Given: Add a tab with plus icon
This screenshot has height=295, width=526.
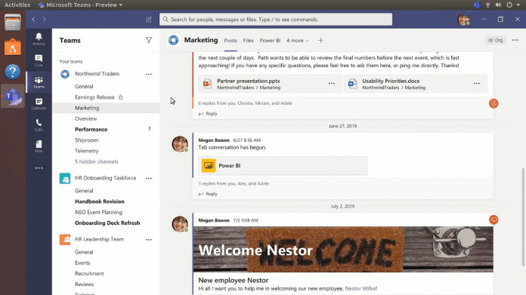Looking at the screenshot, I should click(x=320, y=41).
